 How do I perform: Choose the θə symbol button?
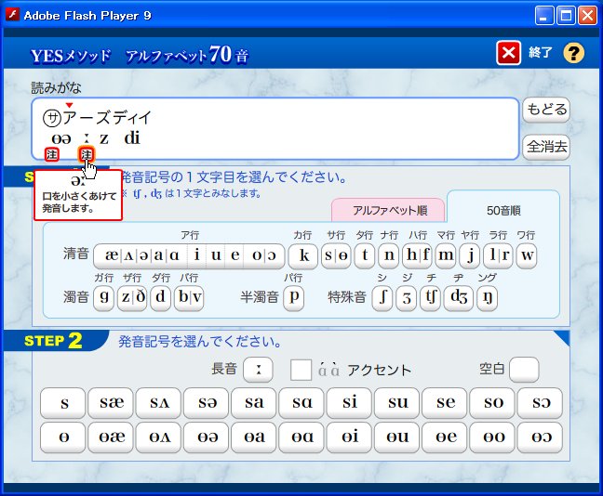207,437
